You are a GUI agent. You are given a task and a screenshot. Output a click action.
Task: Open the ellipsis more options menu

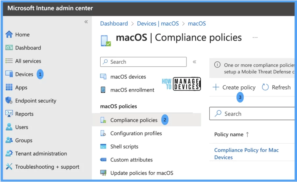coord(255,38)
